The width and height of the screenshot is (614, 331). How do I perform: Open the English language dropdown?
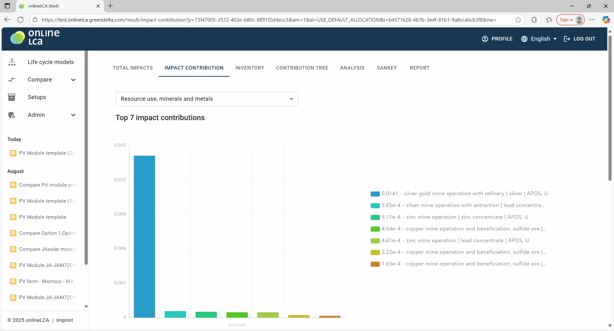click(539, 39)
